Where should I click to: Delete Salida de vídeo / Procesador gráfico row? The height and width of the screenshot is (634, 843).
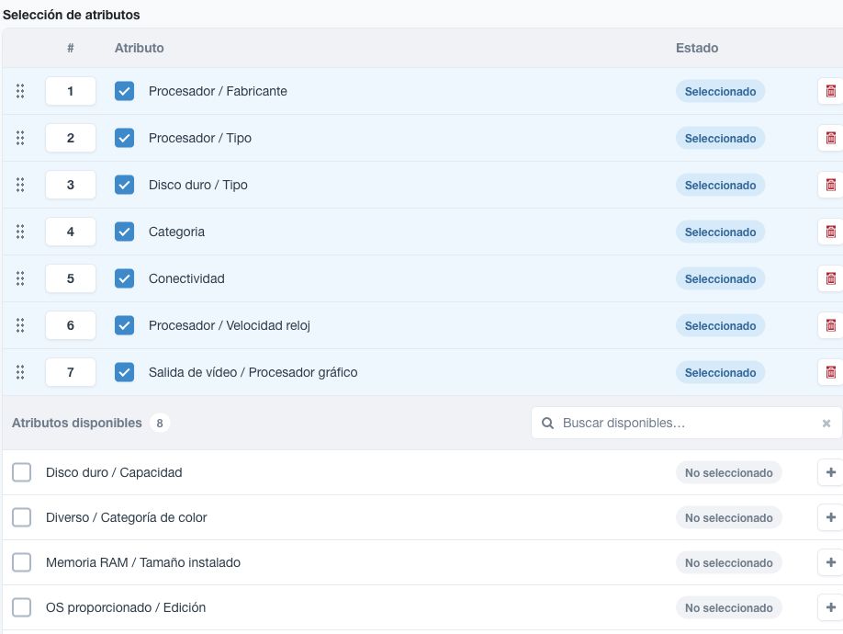[831, 371]
